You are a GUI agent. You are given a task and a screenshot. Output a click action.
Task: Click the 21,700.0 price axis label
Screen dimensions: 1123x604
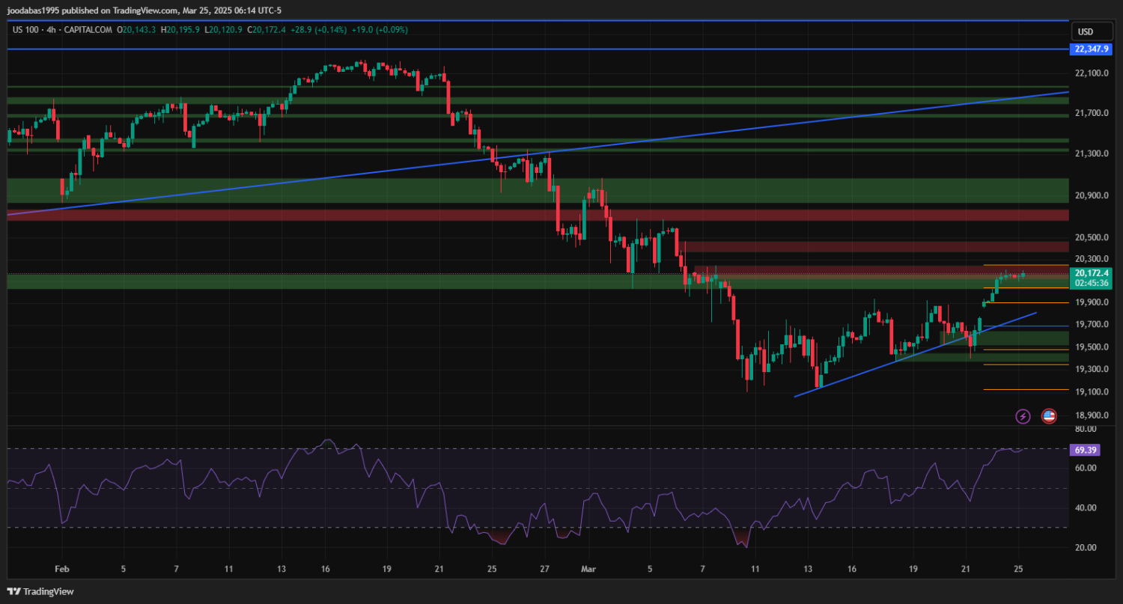1091,113
